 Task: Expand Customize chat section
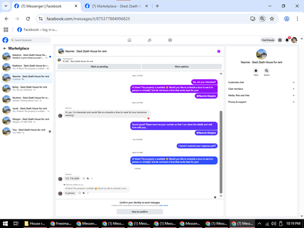261,82
